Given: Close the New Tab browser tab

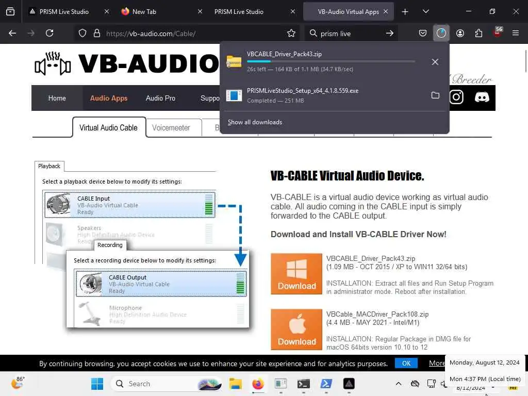Looking at the screenshot, I should (x=200, y=11).
